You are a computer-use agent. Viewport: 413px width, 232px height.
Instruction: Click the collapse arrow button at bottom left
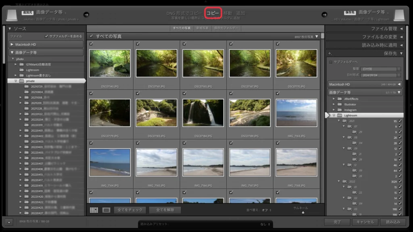click(10, 222)
